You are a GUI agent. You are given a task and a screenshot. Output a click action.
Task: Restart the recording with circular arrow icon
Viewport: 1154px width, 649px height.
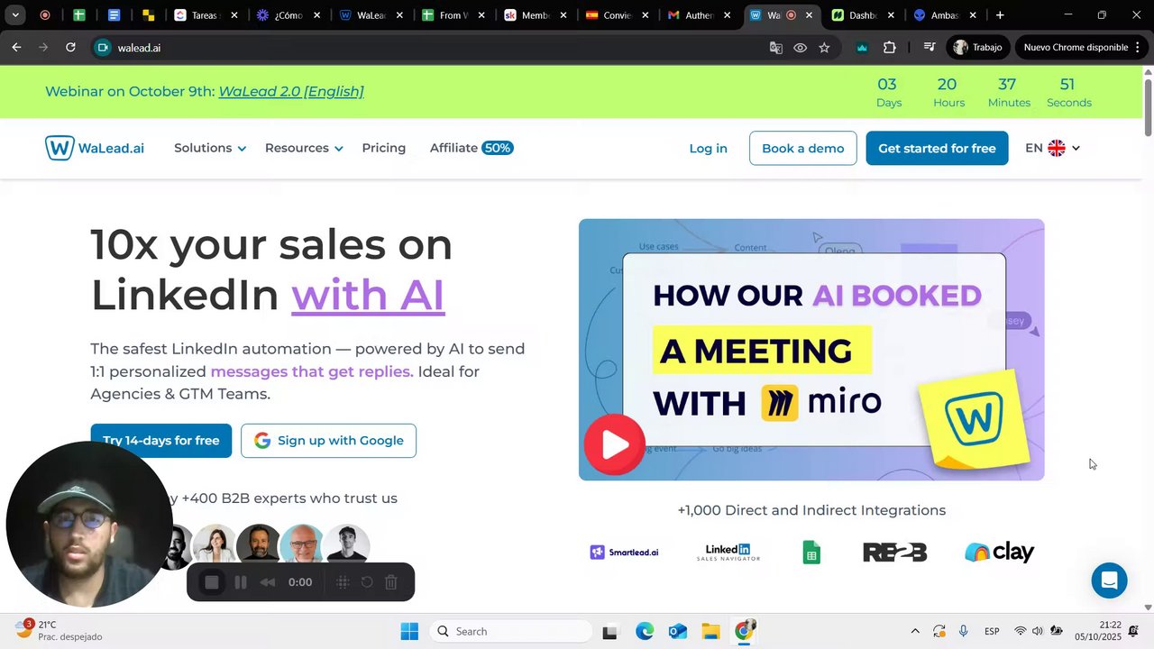pyautogui.click(x=367, y=582)
